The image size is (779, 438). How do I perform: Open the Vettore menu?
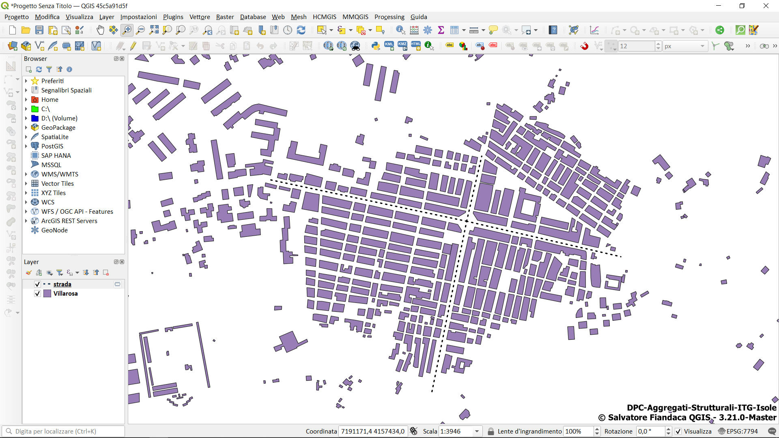(200, 17)
